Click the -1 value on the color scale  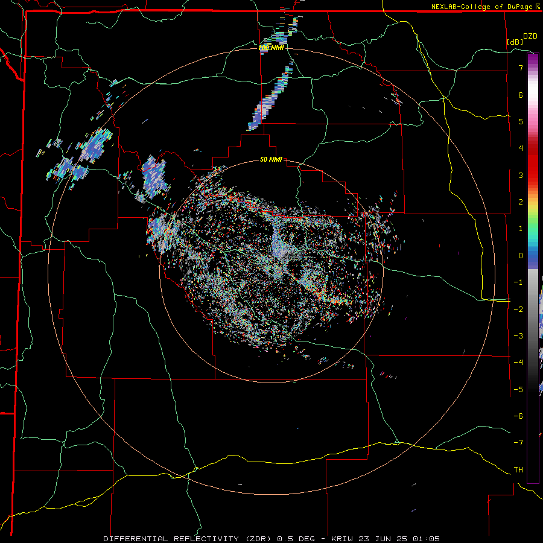(518, 282)
